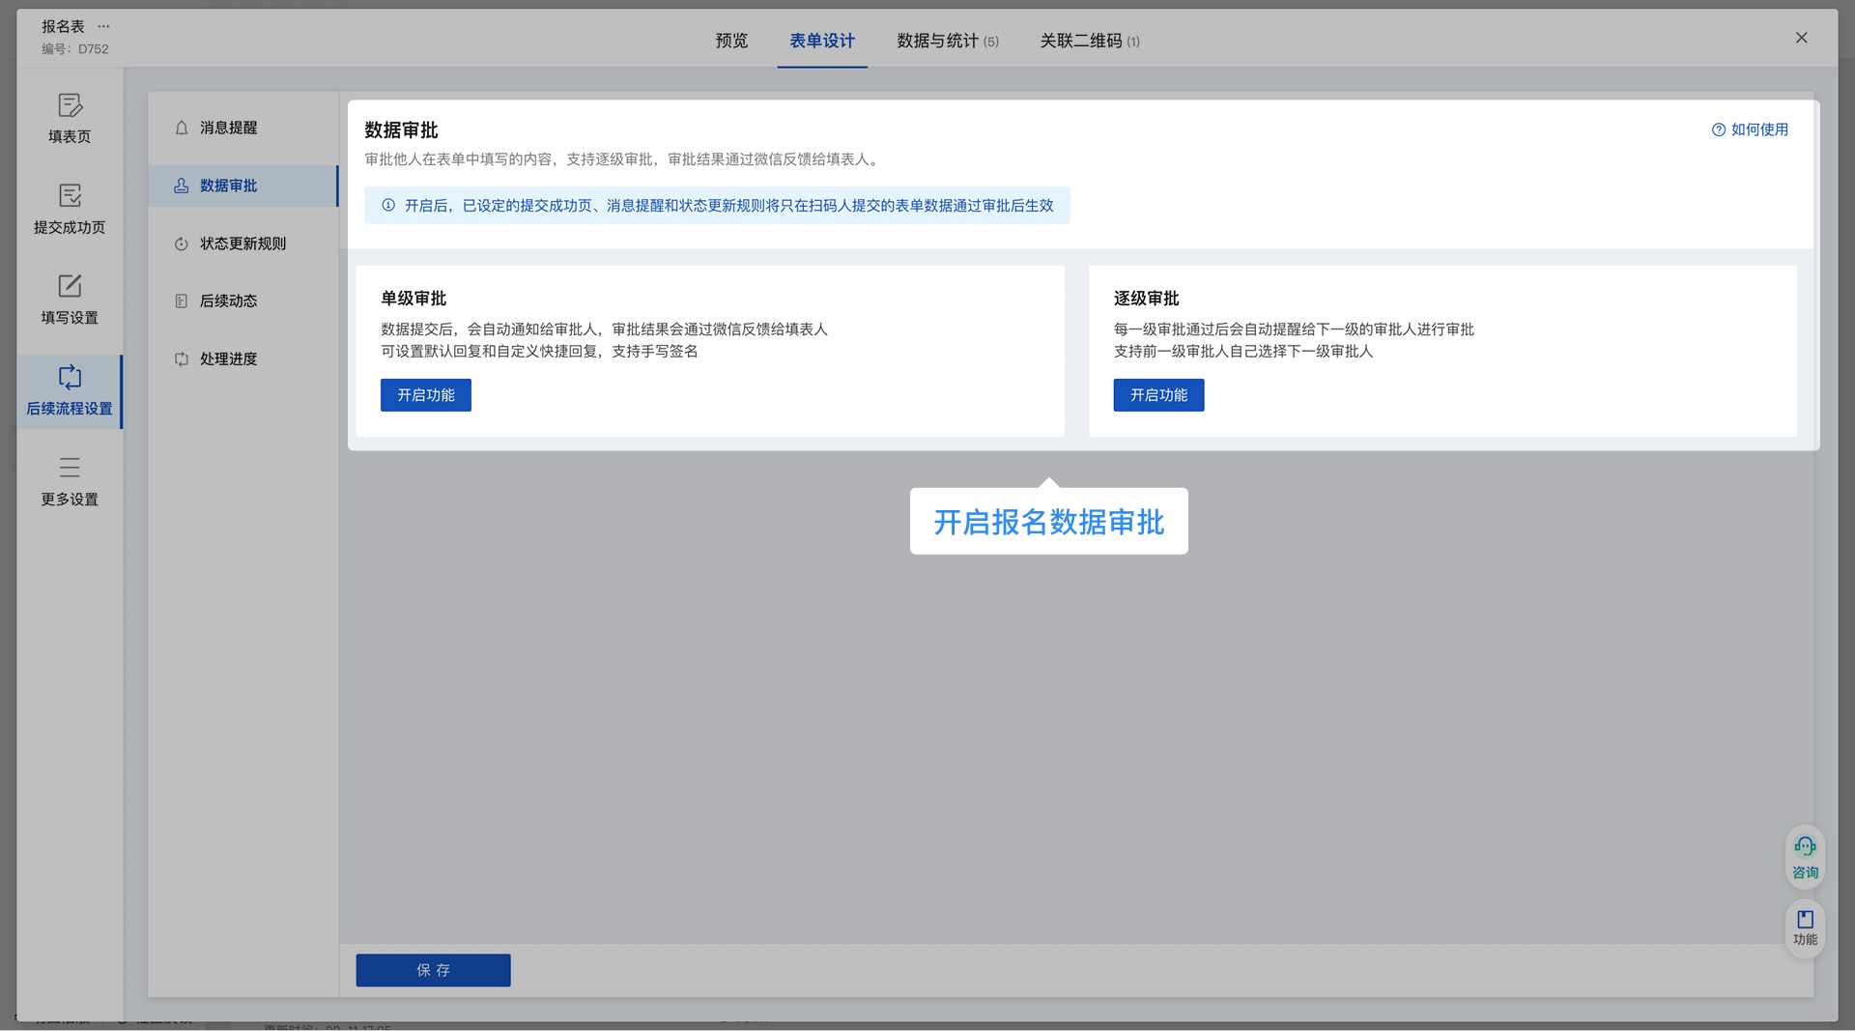This screenshot has width=1855, height=1031.
Task: Click the 保存 button
Action: click(433, 970)
